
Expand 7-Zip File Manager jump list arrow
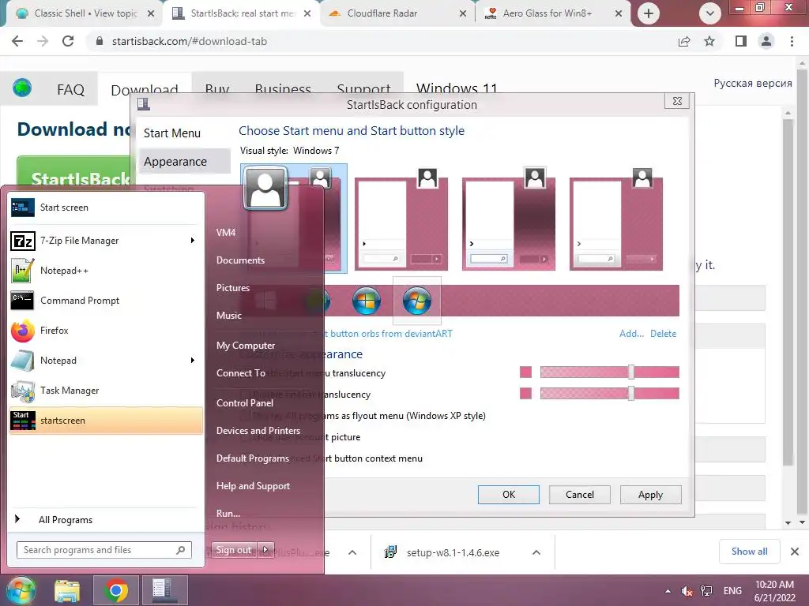(x=193, y=241)
